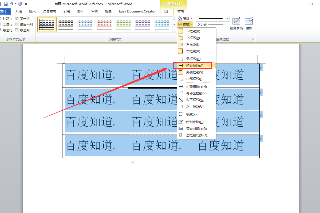Apply the purple dashed table style
This screenshot has width=320, height=213.
[x=143, y=24]
